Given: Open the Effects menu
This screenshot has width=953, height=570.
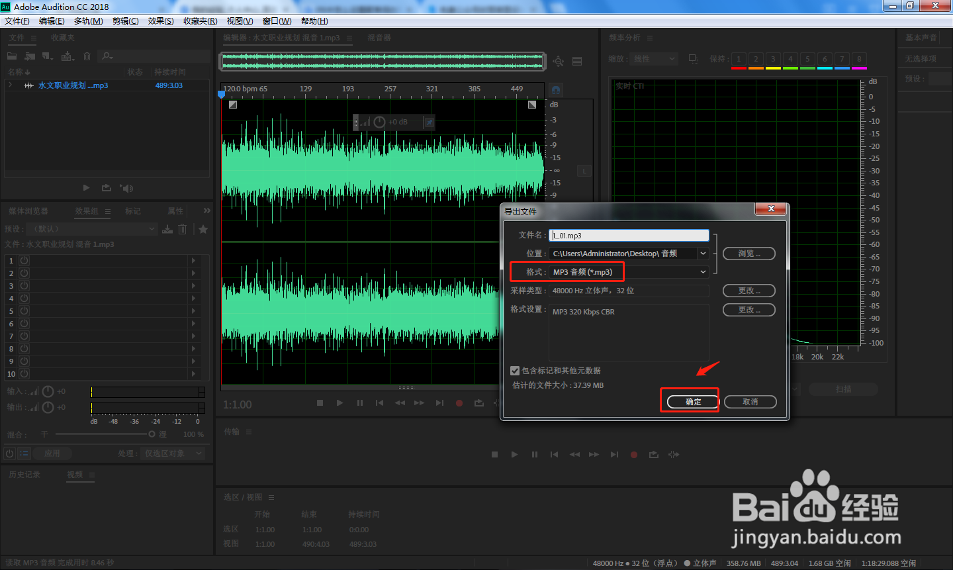Looking at the screenshot, I should tap(161, 21).
